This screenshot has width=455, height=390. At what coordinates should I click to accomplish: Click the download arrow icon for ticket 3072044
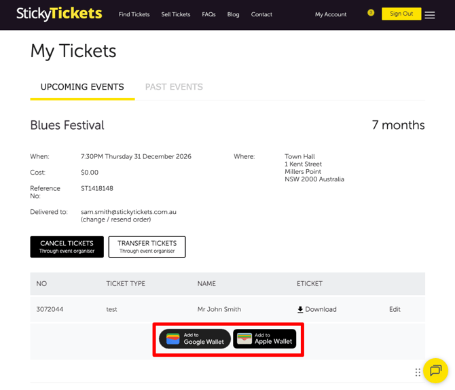coord(300,310)
